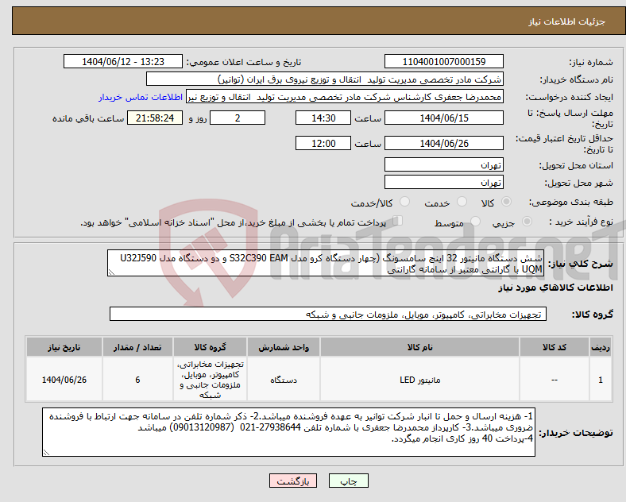Click the quantity cell showing 6
This screenshot has height=502, width=626.
[x=137, y=380]
